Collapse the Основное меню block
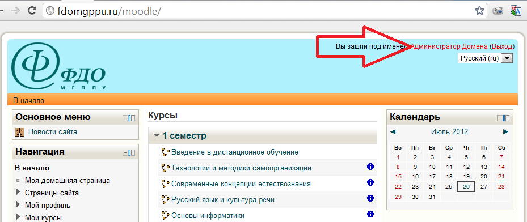 click(x=125, y=118)
